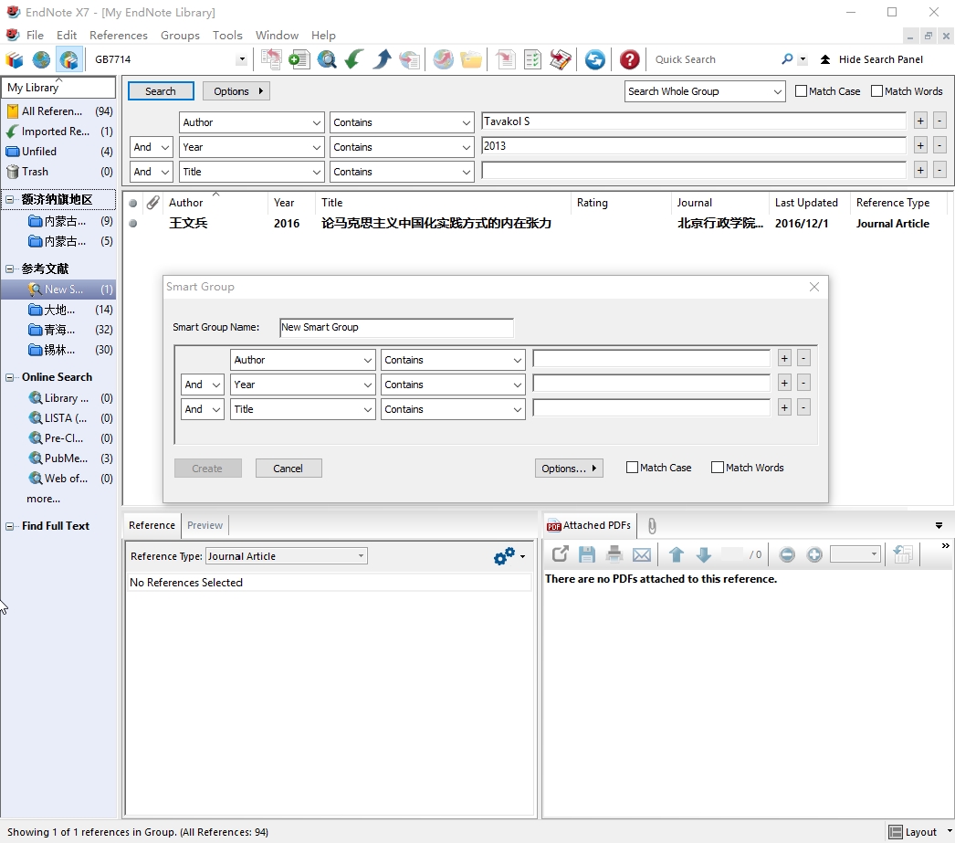Enable Match Case in Smart Group dialog
This screenshot has width=955, height=843.
(633, 468)
